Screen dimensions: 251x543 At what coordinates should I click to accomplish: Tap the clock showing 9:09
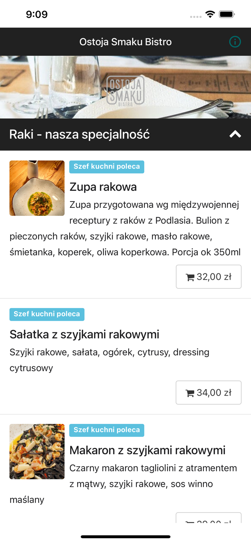pyautogui.click(x=37, y=14)
